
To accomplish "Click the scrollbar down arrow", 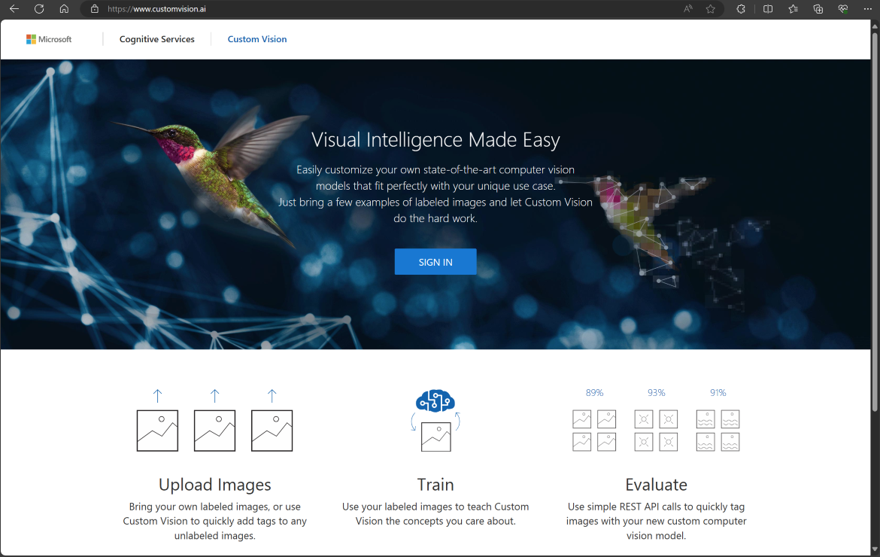I will (x=875, y=549).
